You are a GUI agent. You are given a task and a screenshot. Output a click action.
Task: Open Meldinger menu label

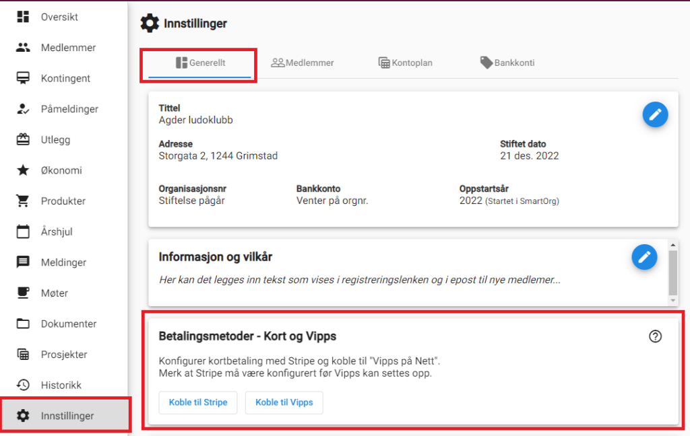(63, 262)
